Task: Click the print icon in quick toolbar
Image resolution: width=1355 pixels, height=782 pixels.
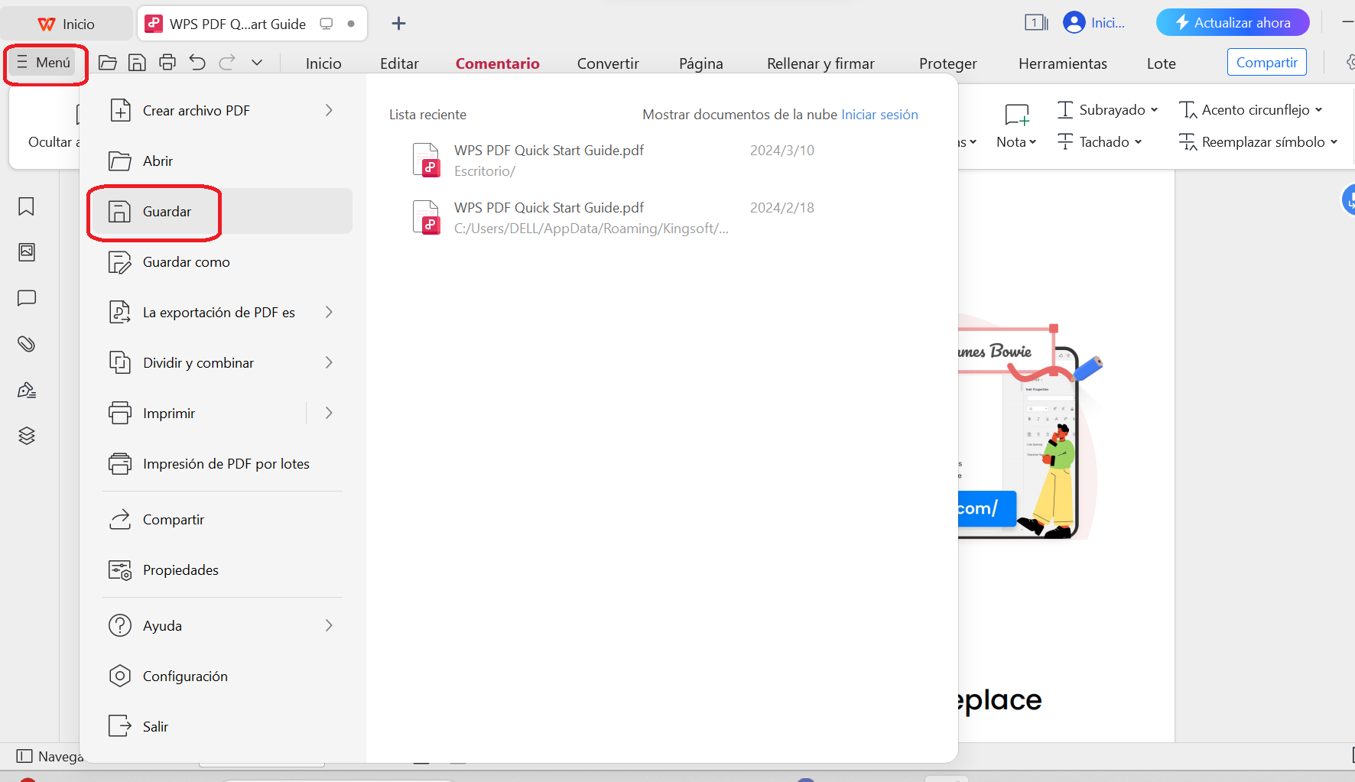Action: [167, 63]
